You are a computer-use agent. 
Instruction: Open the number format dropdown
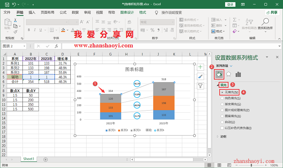173,22
